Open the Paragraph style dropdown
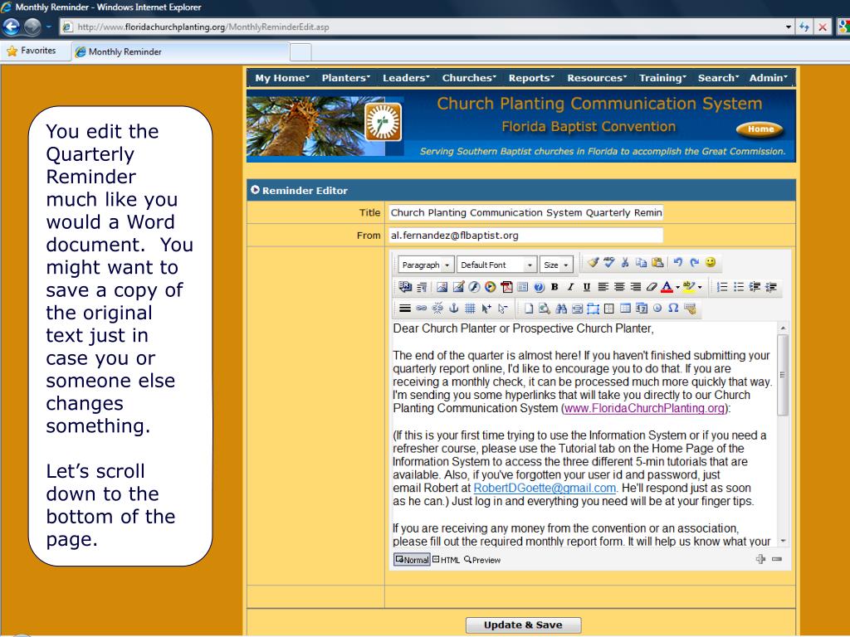This screenshot has width=850, height=637. pyautogui.click(x=426, y=265)
